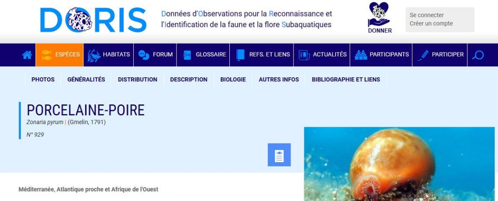Open the PARTICIPANTS section
Screen dimensions: 498x201
click(x=381, y=55)
